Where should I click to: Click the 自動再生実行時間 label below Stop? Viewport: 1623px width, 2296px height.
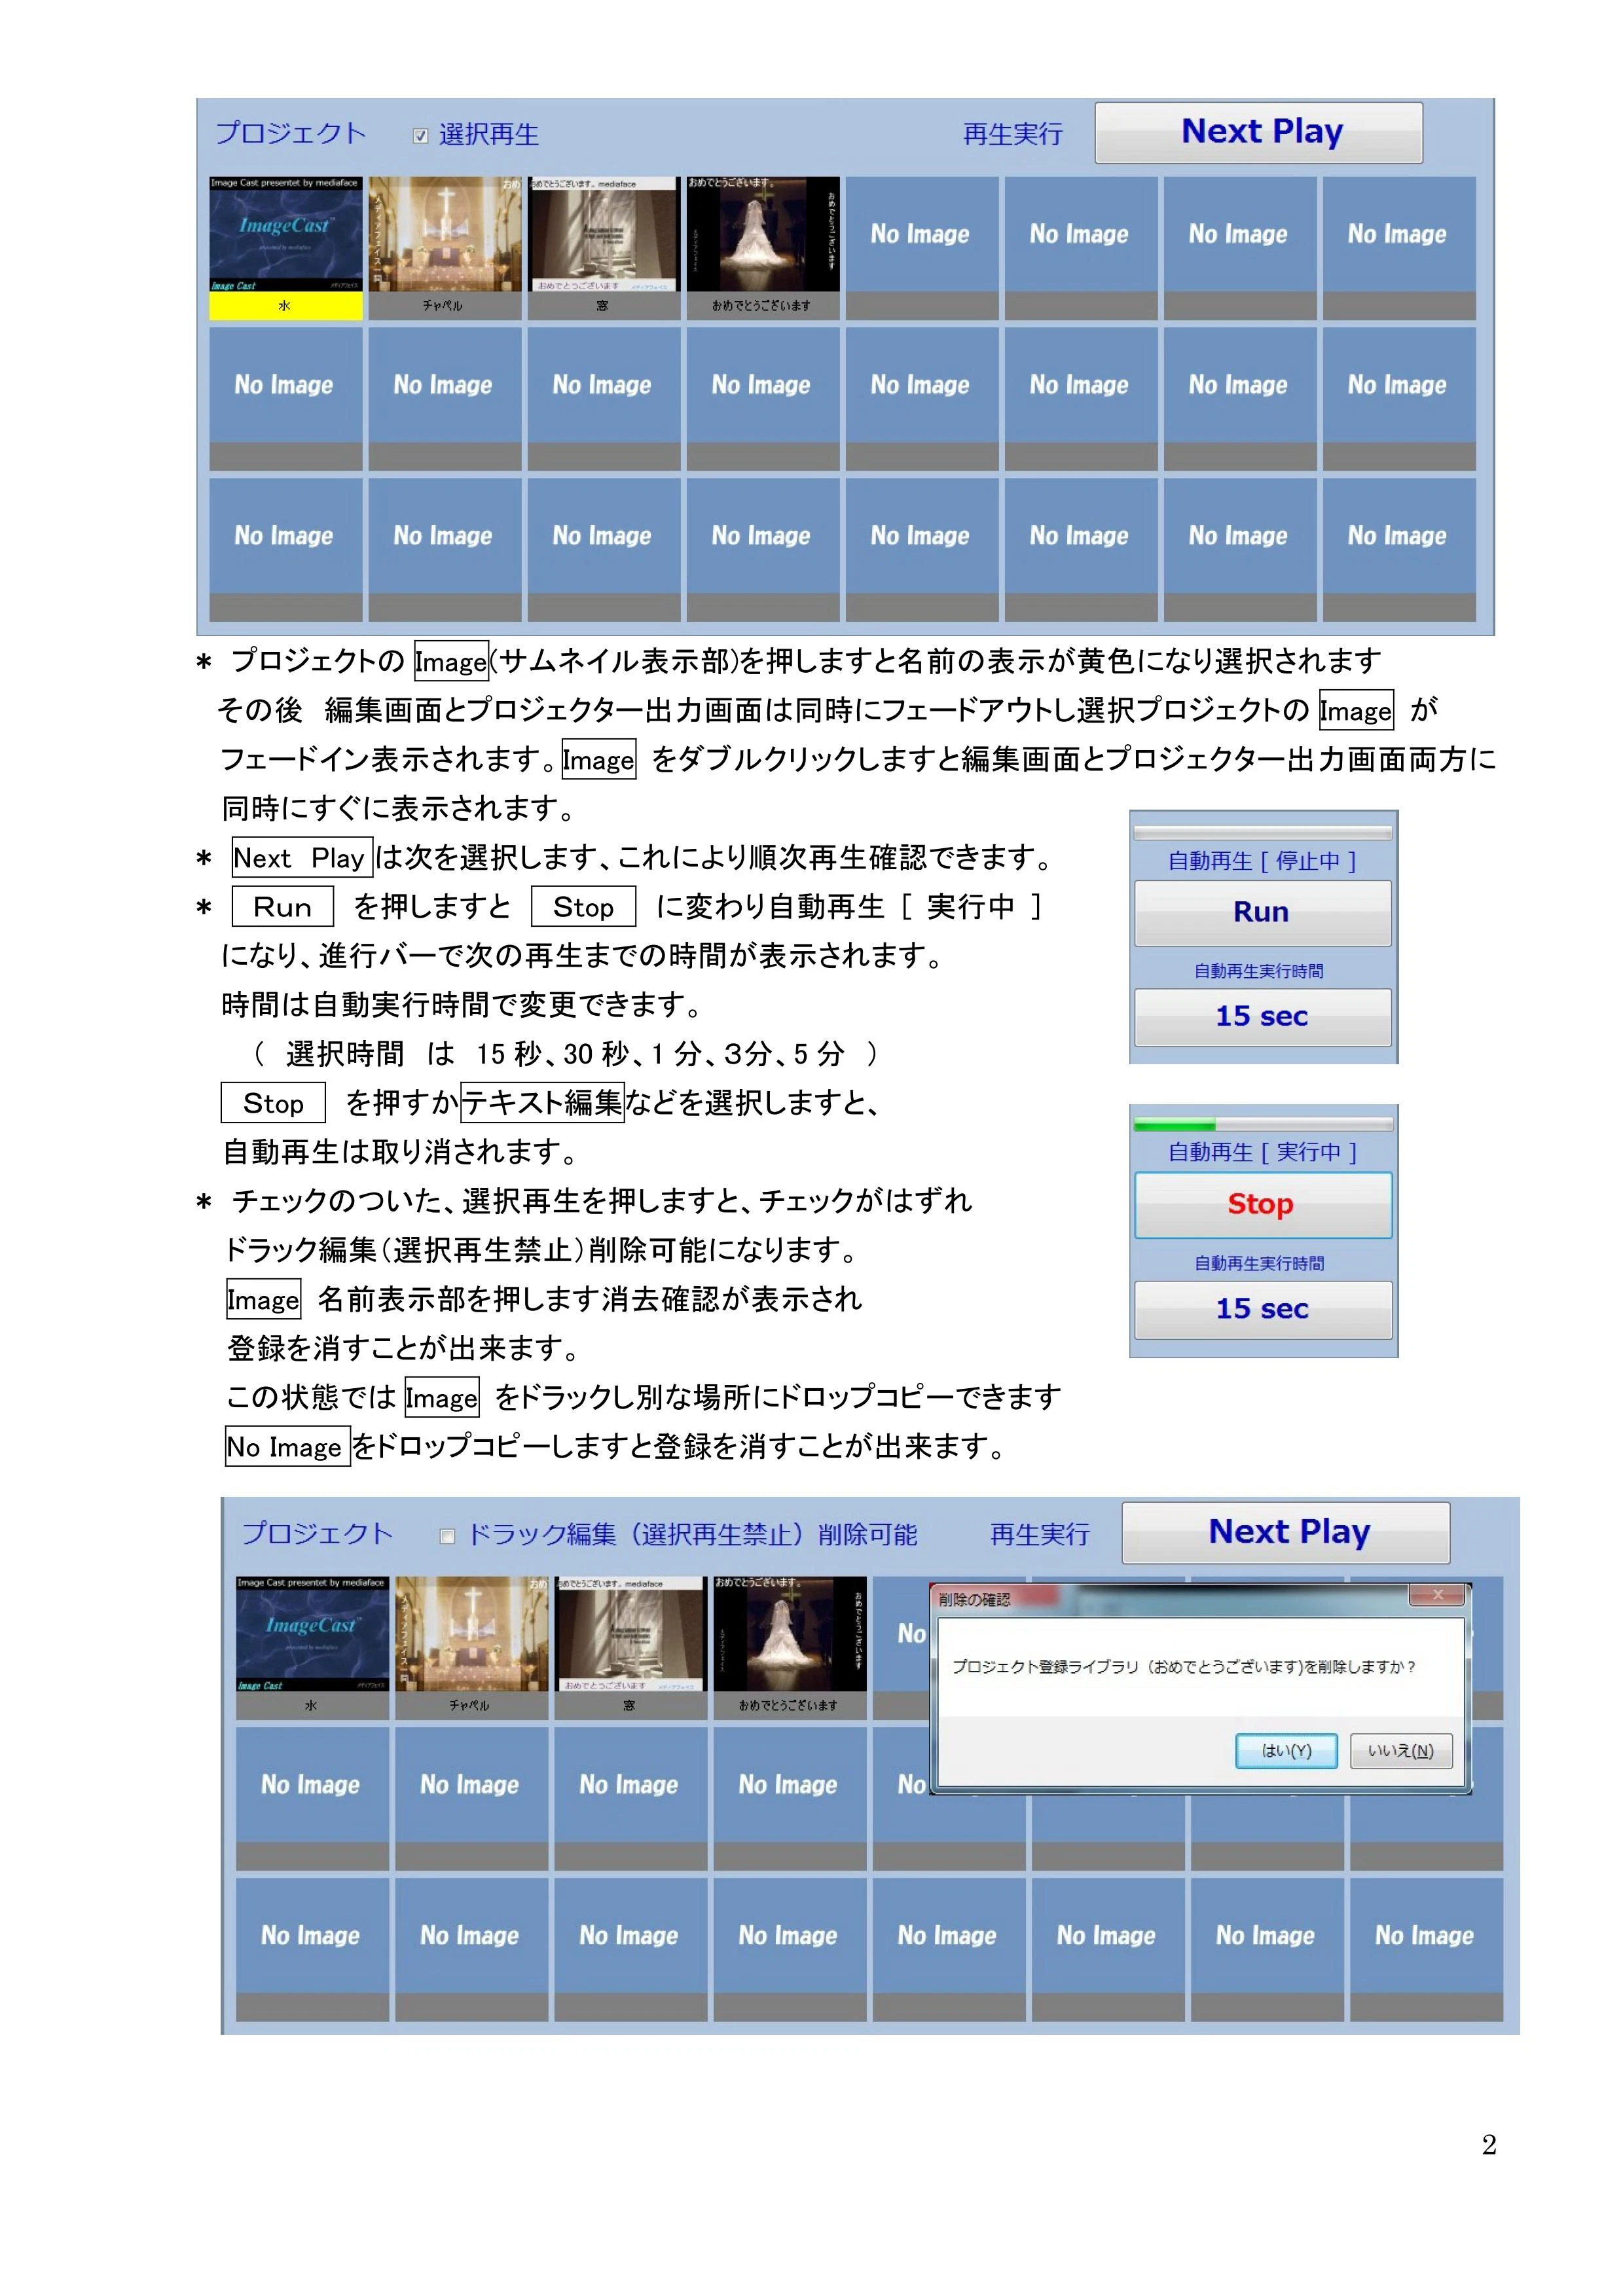point(1259,1263)
